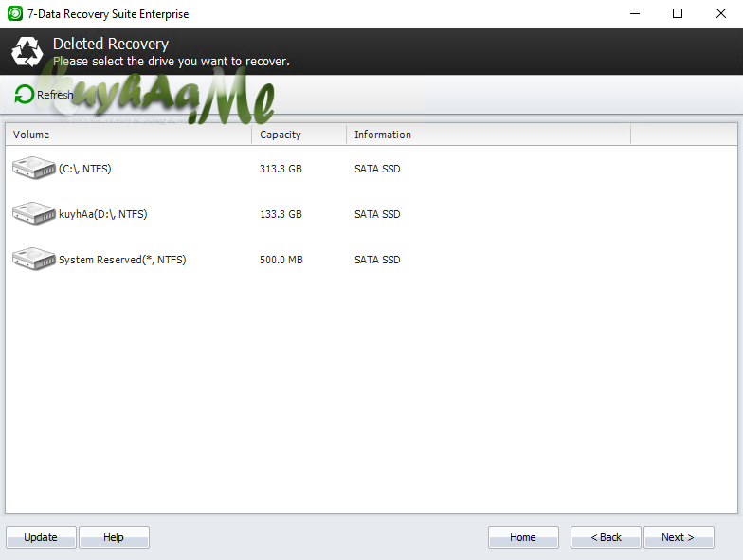Viewport: 743px width, 560px height.
Task: Click SATA SSD info for C: drive
Action: (x=377, y=169)
